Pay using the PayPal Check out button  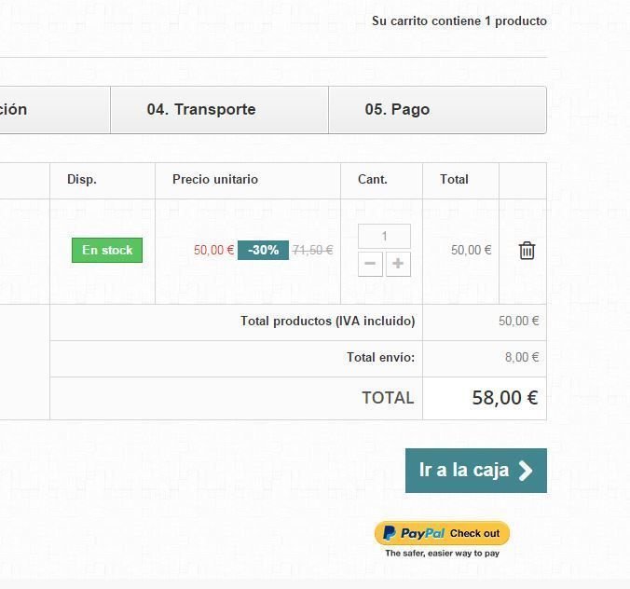point(442,534)
